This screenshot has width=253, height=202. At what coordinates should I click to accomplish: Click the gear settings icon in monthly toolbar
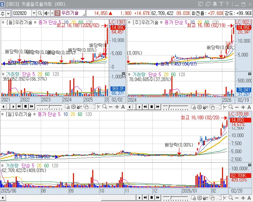coord(73,107)
